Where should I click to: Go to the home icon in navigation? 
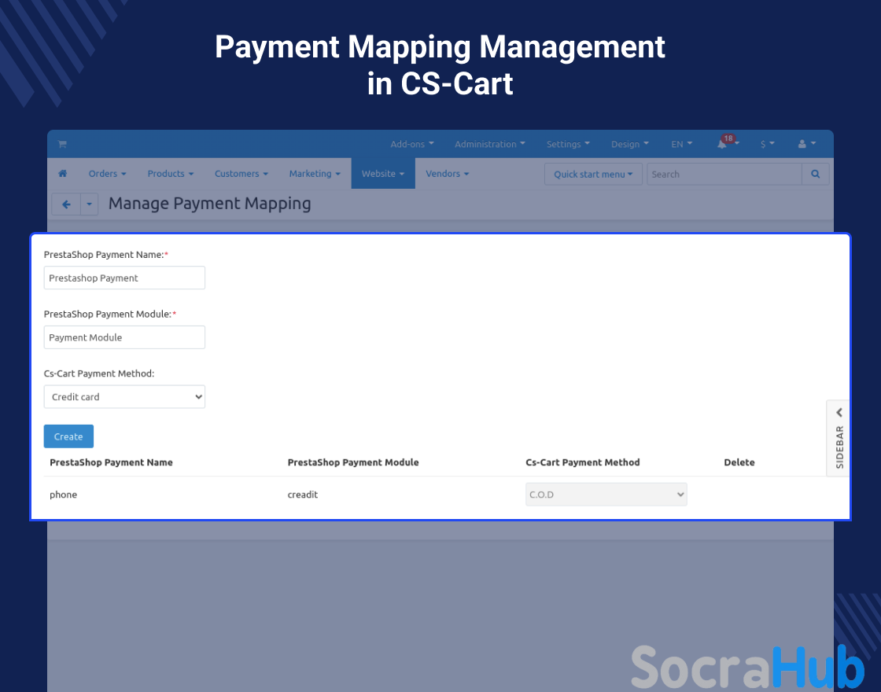click(x=63, y=174)
